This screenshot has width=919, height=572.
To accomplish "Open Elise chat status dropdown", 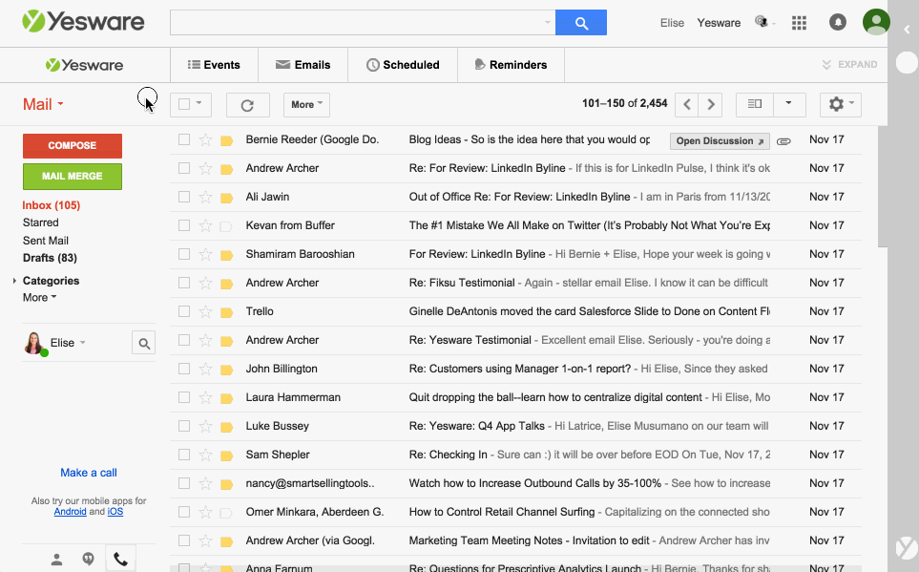I will click(83, 343).
